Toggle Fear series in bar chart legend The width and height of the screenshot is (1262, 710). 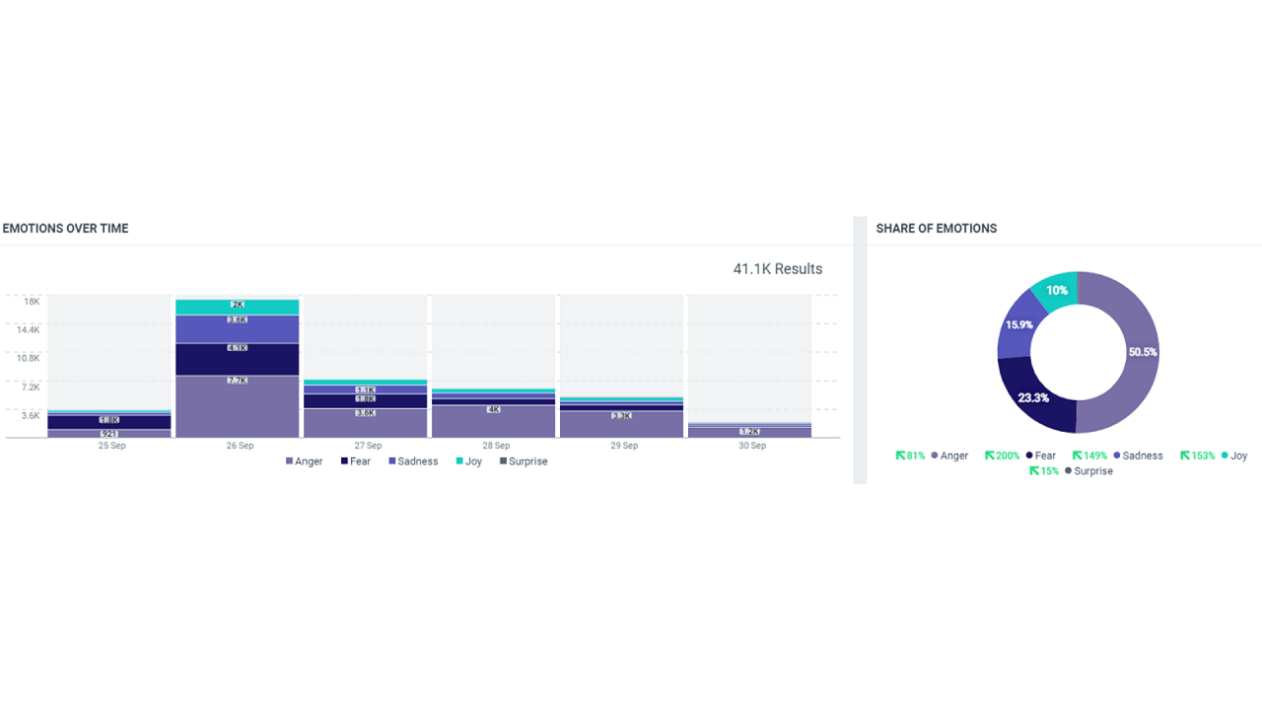[355, 461]
